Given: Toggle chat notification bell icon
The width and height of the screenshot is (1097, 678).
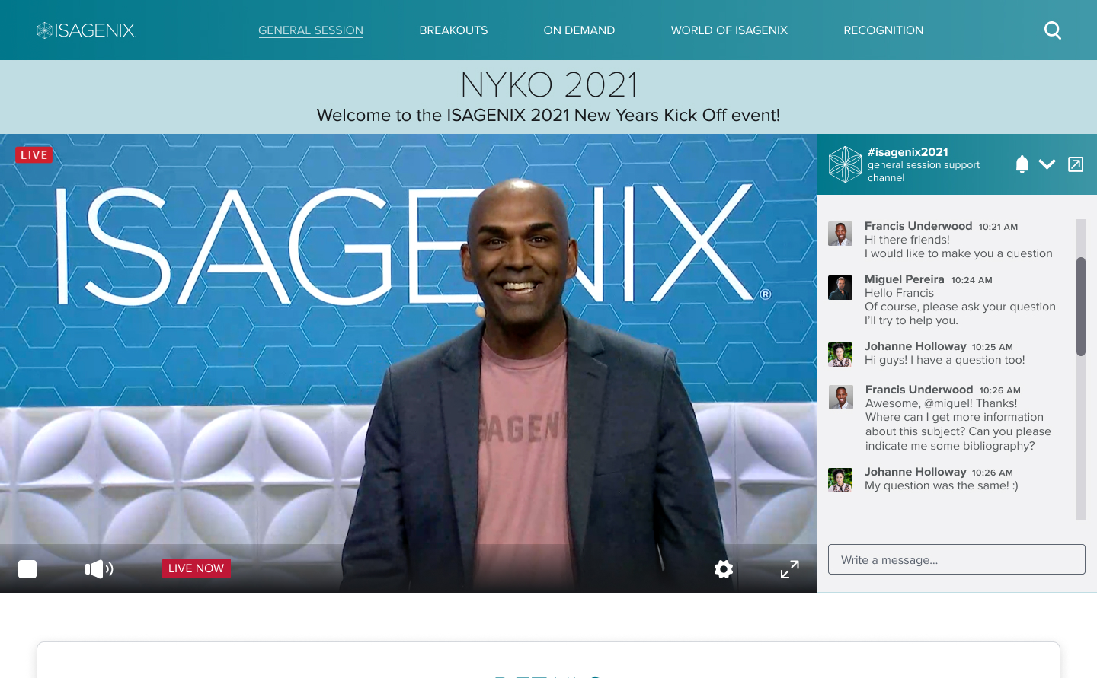Looking at the screenshot, I should tap(1022, 164).
